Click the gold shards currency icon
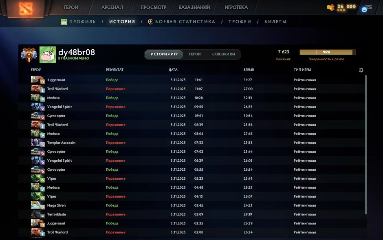Viewport: 383px width, 240px height. coord(330,7)
